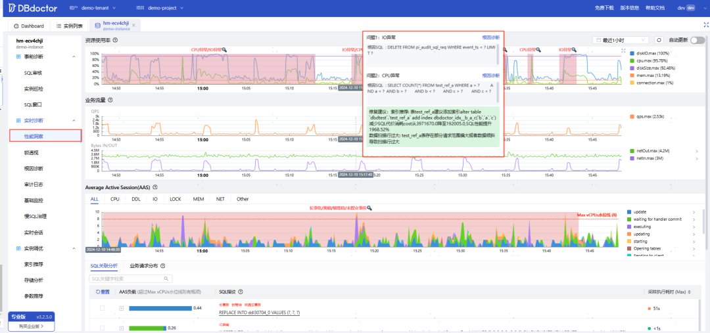Check the box for the 0.26 load row

tap(102, 328)
